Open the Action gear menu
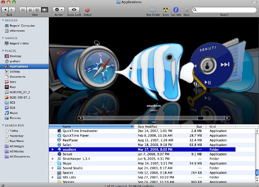This screenshot has width=259, height=187. 59,10
